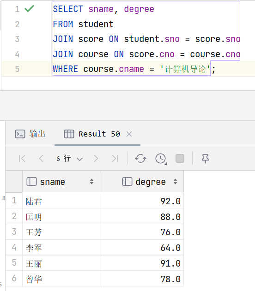Viewport: 255px width, 291px height.
Task: Select the cell 曾华
Action: [x=61, y=279]
